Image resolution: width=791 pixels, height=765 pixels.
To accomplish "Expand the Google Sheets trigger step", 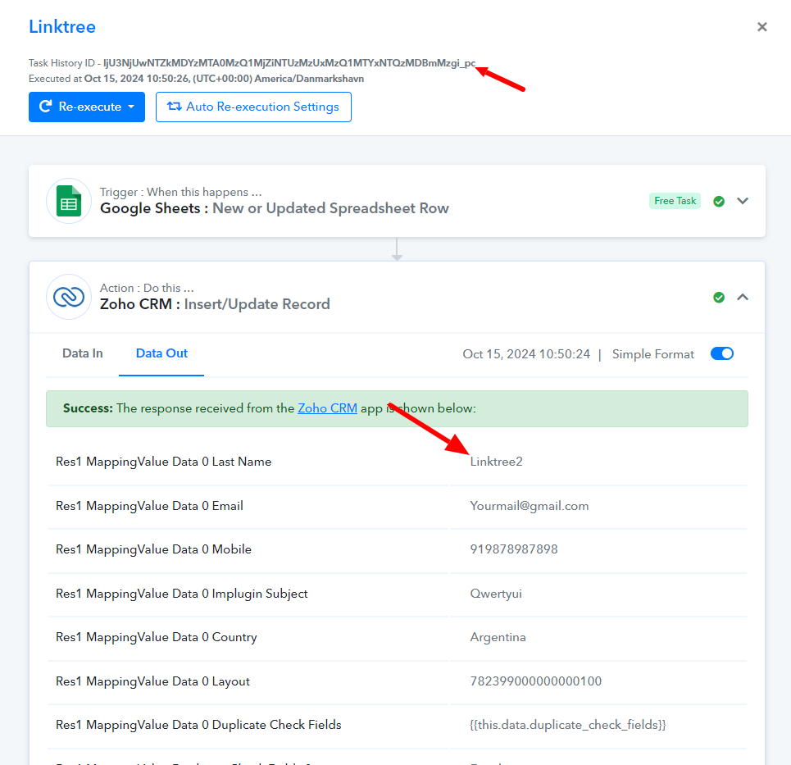I will click(743, 201).
